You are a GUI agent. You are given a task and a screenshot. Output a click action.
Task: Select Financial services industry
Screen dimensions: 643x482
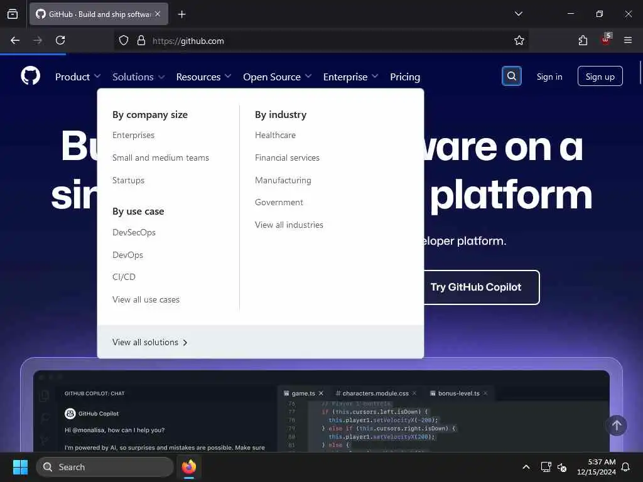tap(287, 158)
